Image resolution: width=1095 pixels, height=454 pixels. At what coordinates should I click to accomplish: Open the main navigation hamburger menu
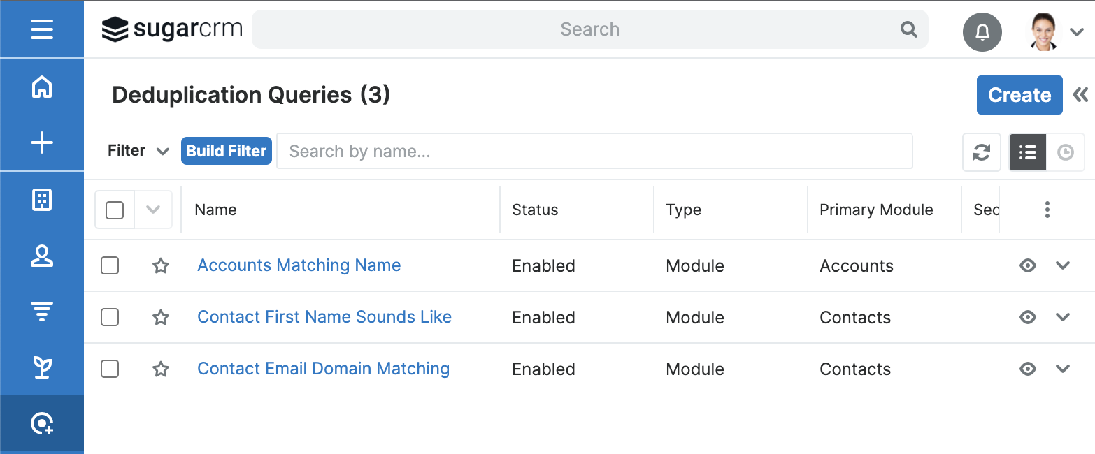click(42, 29)
